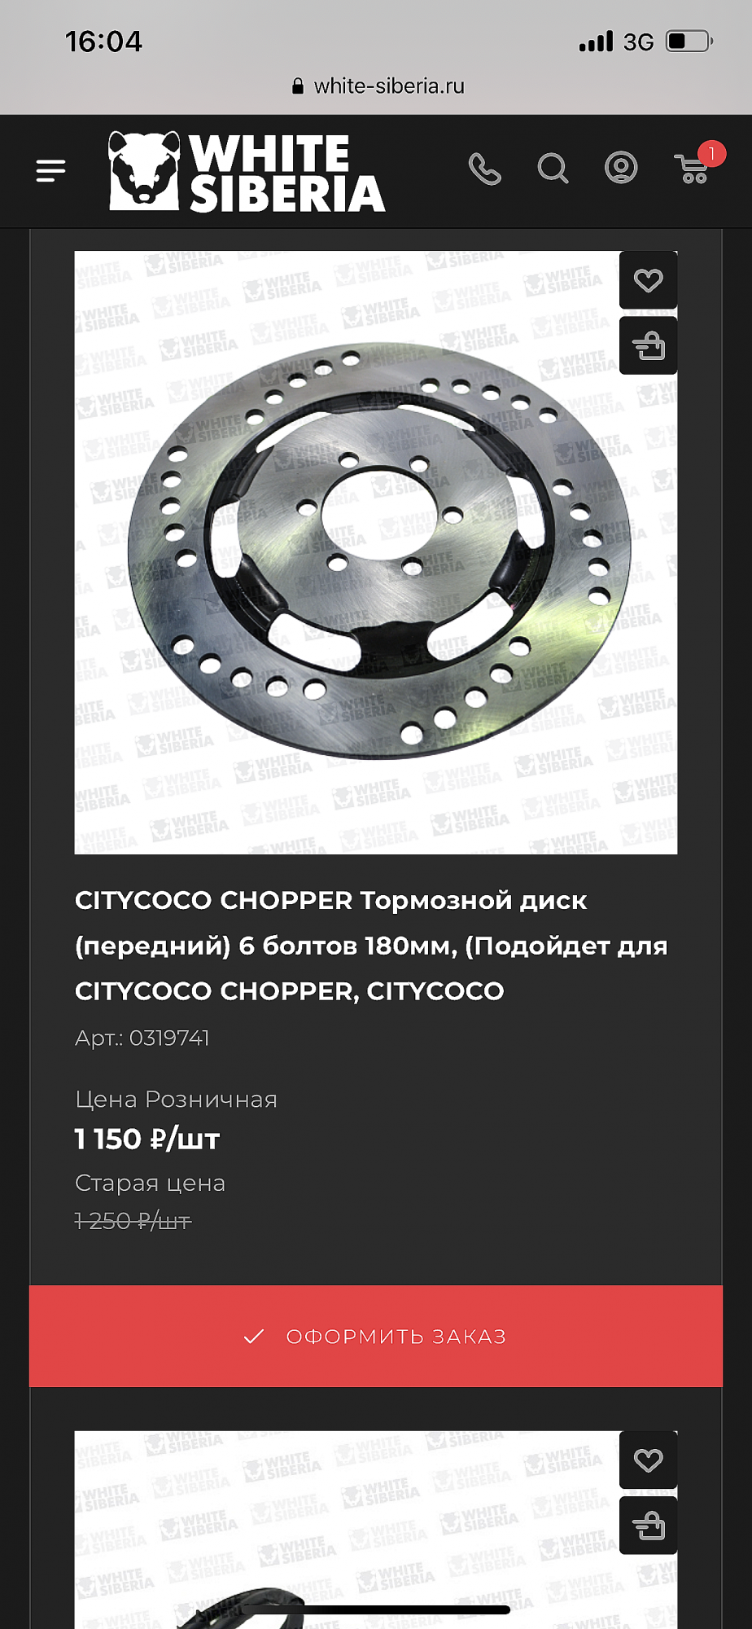752x1629 pixels.
Task: Click ОФОРМИТЬ ЗАКАЗ button
Action: point(376,1336)
